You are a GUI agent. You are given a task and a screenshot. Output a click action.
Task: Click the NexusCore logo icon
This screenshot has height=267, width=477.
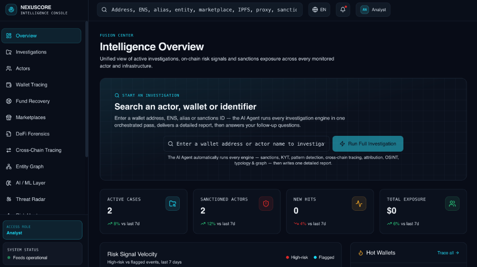[11, 10]
